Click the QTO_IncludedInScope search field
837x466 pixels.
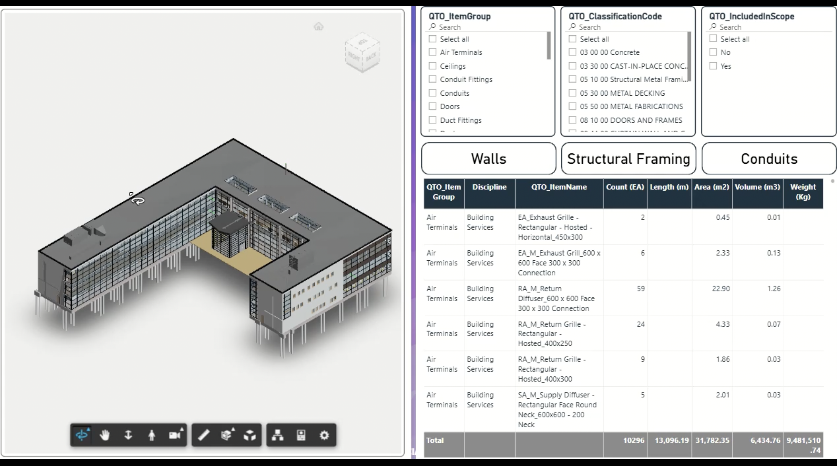(x=769, y=27)
